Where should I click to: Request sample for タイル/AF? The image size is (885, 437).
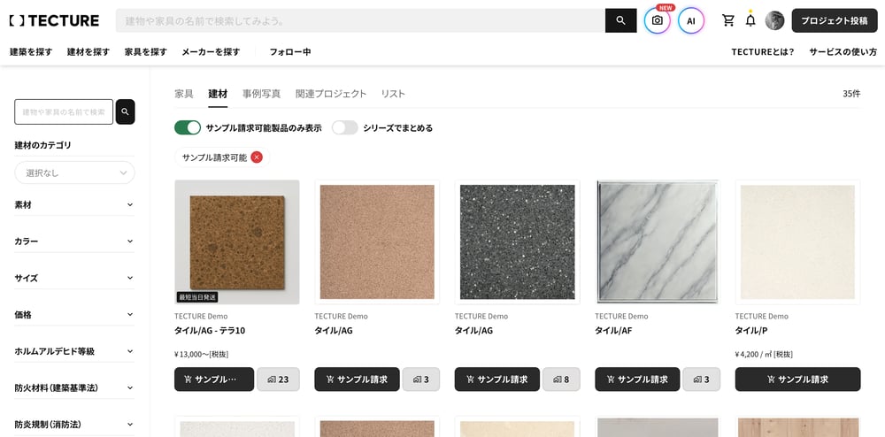pyautogui.click(x=637, y=379)
